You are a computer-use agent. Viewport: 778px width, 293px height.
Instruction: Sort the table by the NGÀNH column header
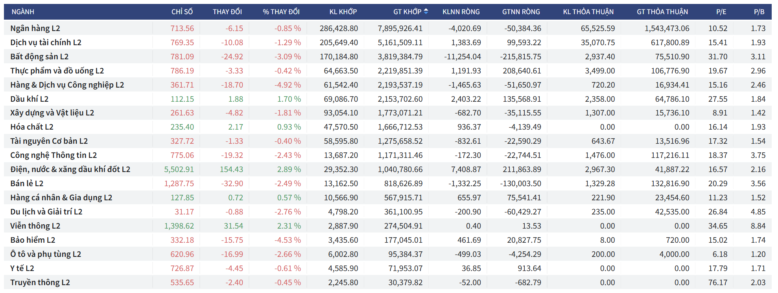(23, 12)
